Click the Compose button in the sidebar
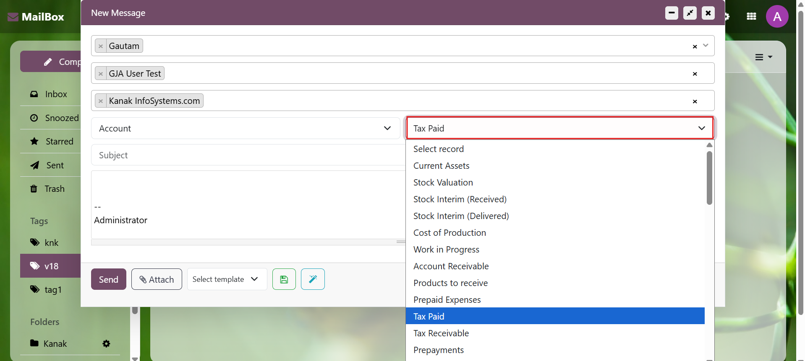 (50, 62)
